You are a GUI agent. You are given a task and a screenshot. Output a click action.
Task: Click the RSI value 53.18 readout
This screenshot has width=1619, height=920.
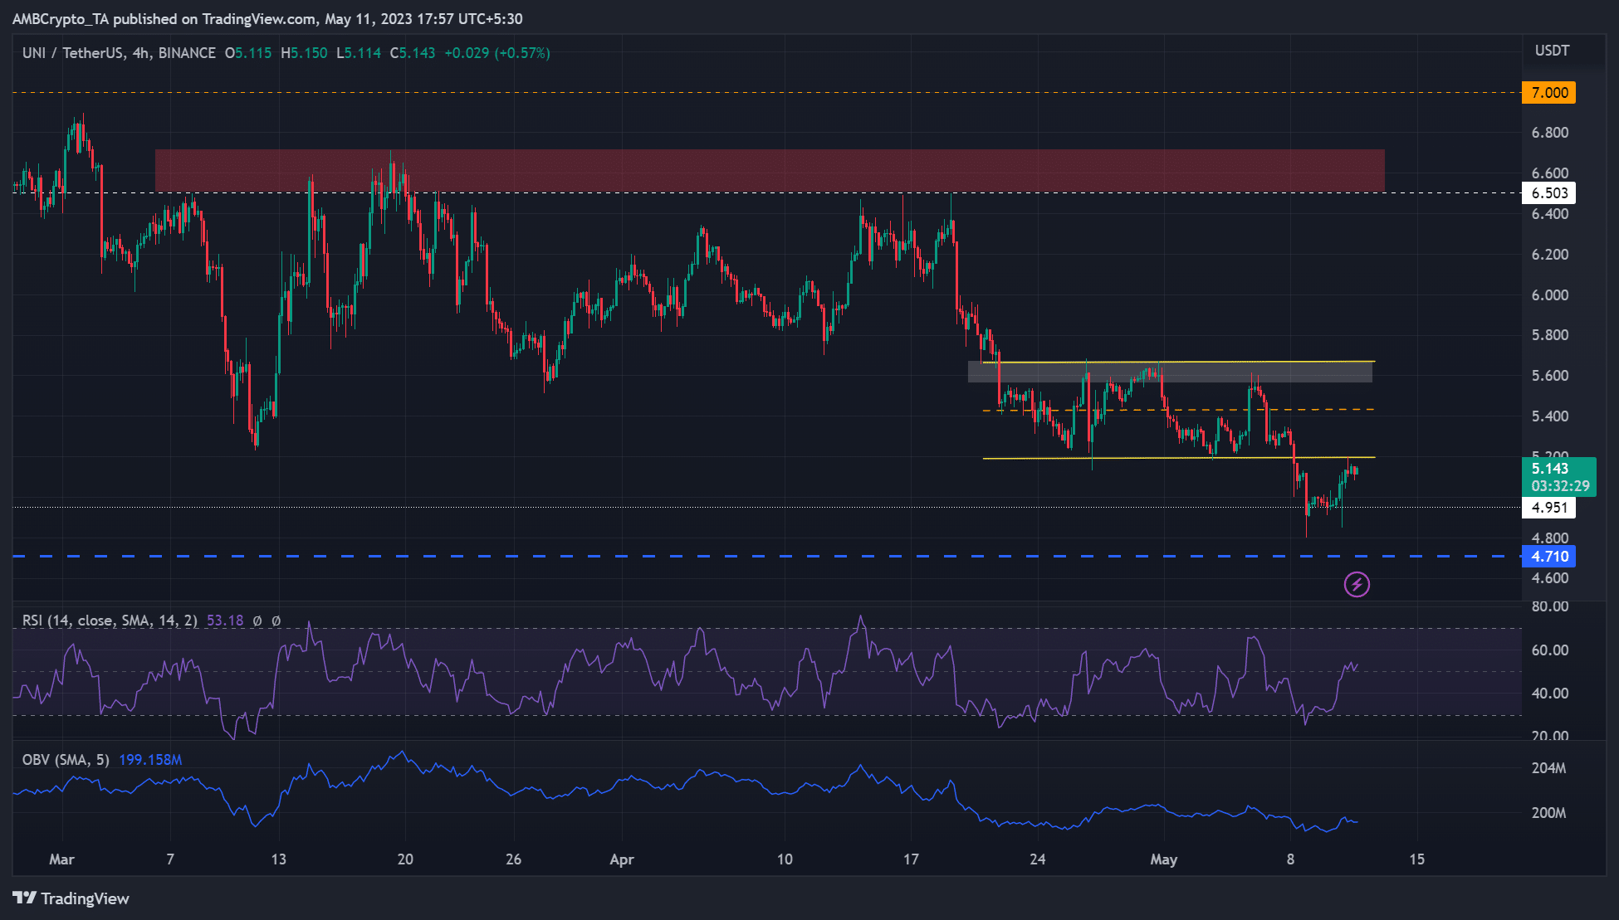tap(225, 621)
